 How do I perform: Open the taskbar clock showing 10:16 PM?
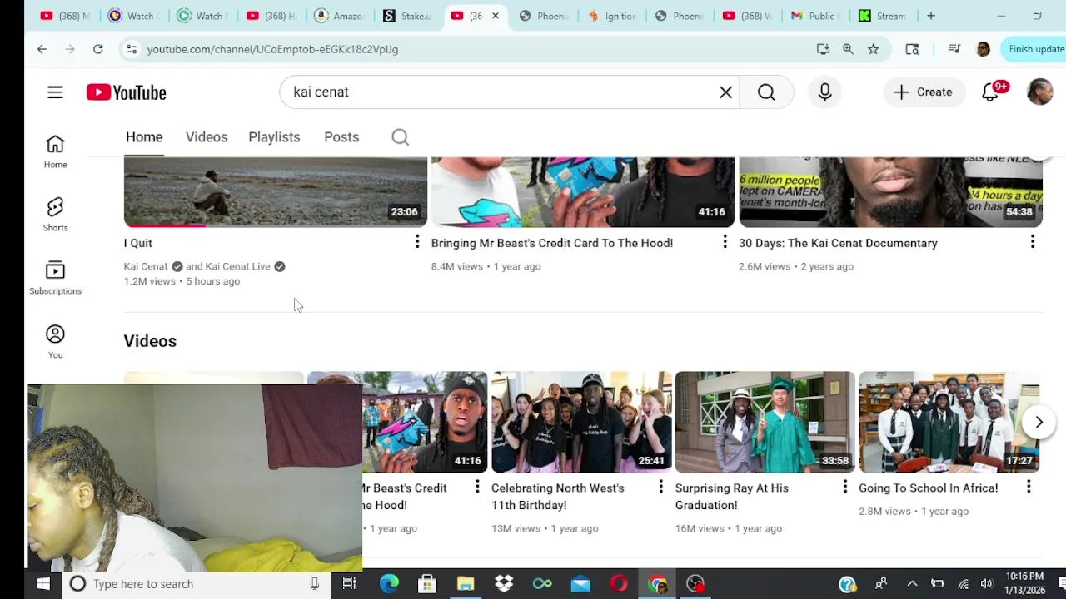click(x=1024, y=583)
